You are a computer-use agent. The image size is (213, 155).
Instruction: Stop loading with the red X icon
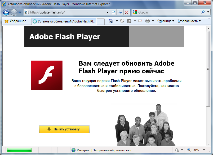tap(127, 12)
